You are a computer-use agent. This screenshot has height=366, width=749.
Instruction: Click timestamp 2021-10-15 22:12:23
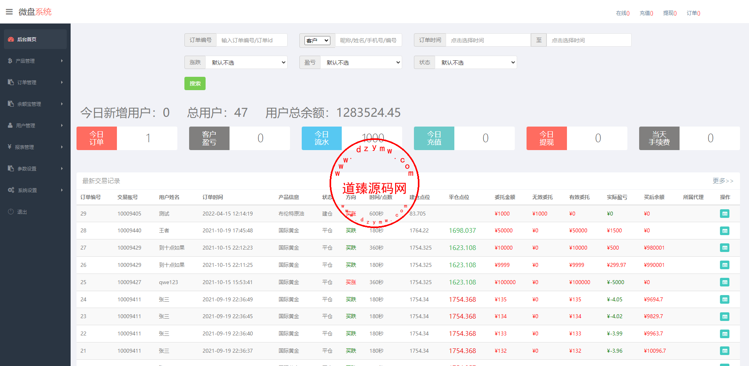pos(228,248)
